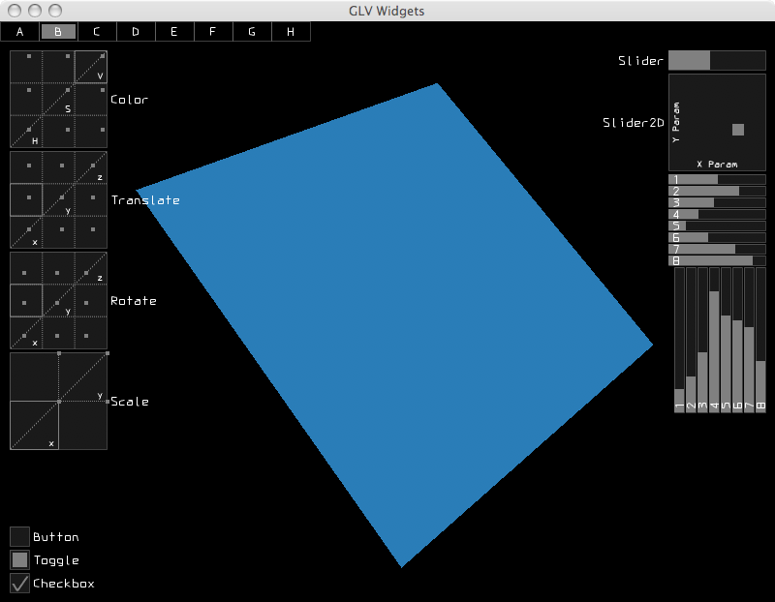Switch to tab A

[x=19, y=32]
